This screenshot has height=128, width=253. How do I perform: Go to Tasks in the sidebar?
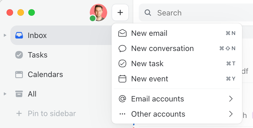click(x=38, y=55)
